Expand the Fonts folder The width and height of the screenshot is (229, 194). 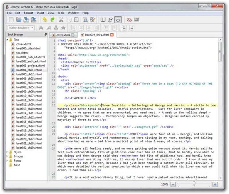7,161
